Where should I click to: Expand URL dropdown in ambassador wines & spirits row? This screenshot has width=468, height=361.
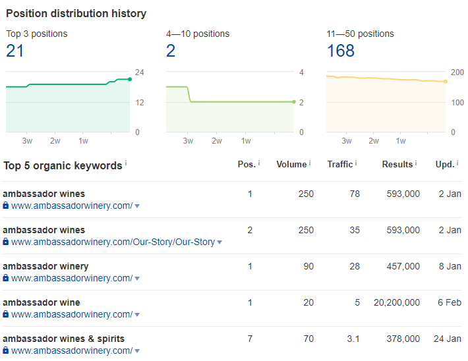[x=137, y=351]
